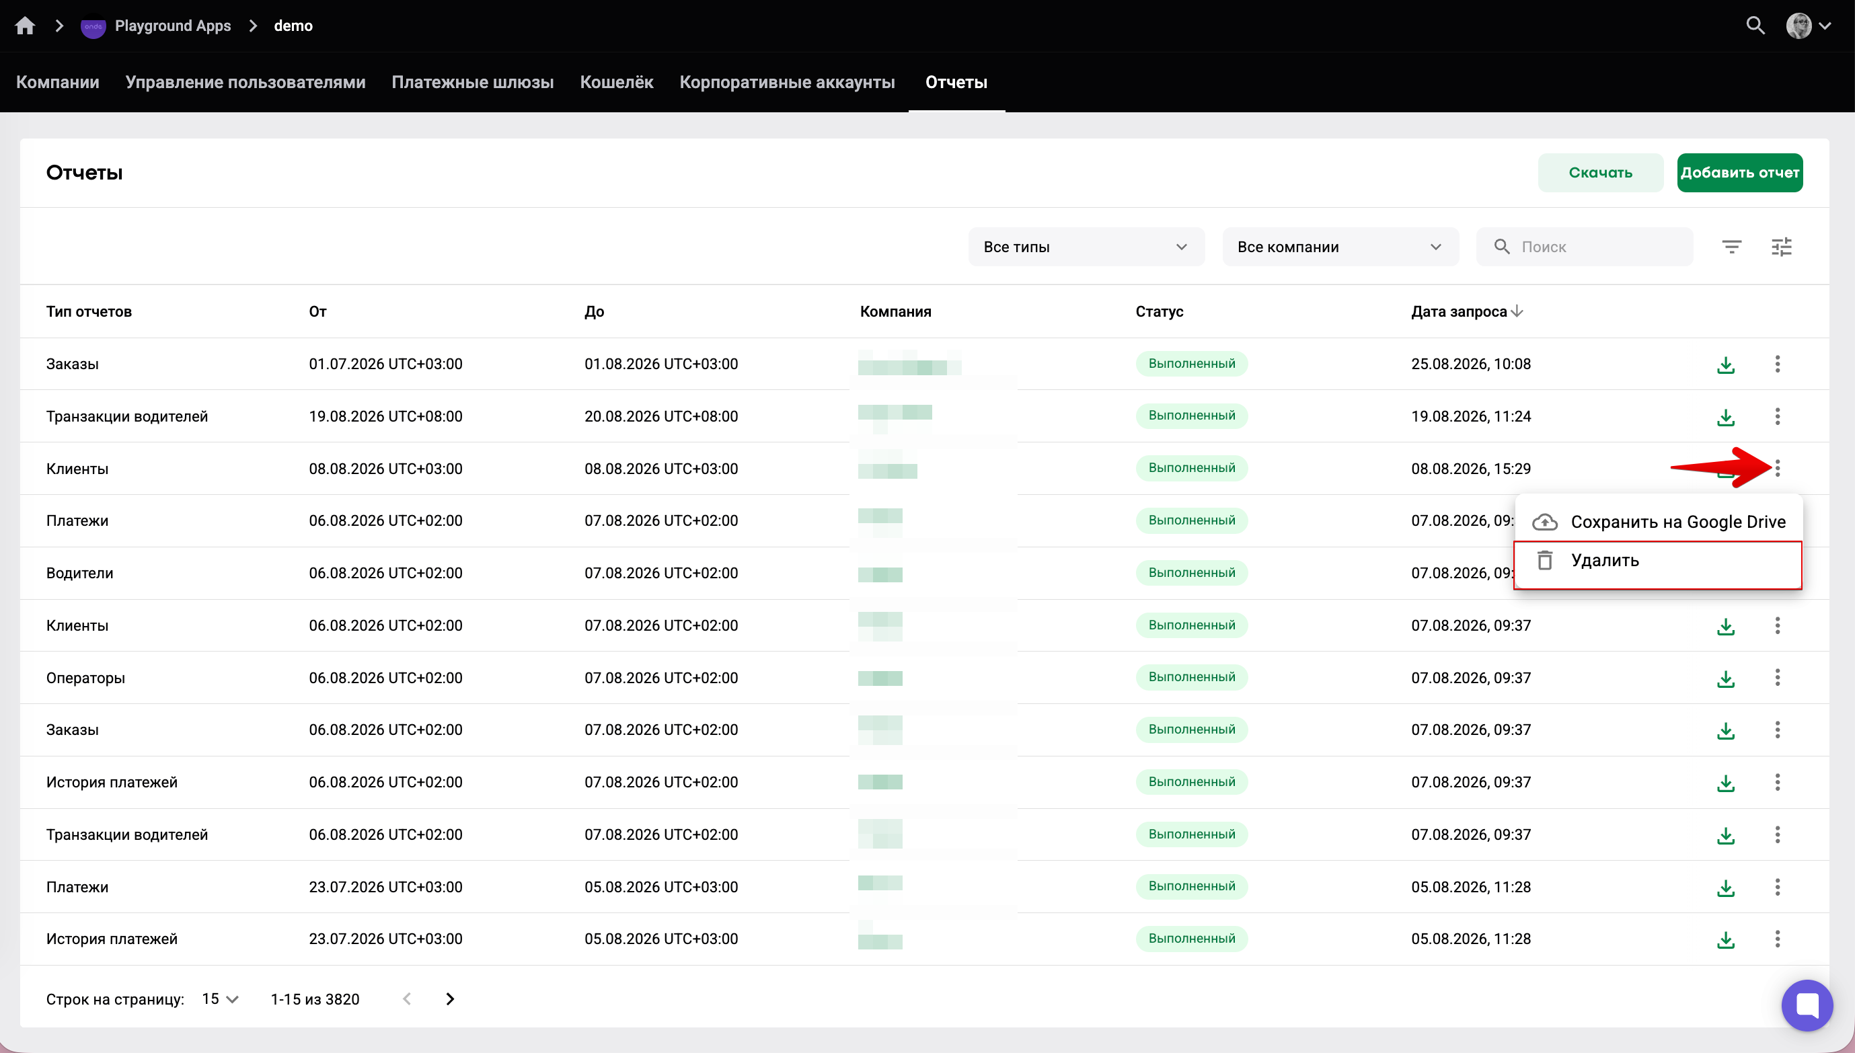
Task: Download the Заказы report from 25.08.2026
Action: [1726, 364]
